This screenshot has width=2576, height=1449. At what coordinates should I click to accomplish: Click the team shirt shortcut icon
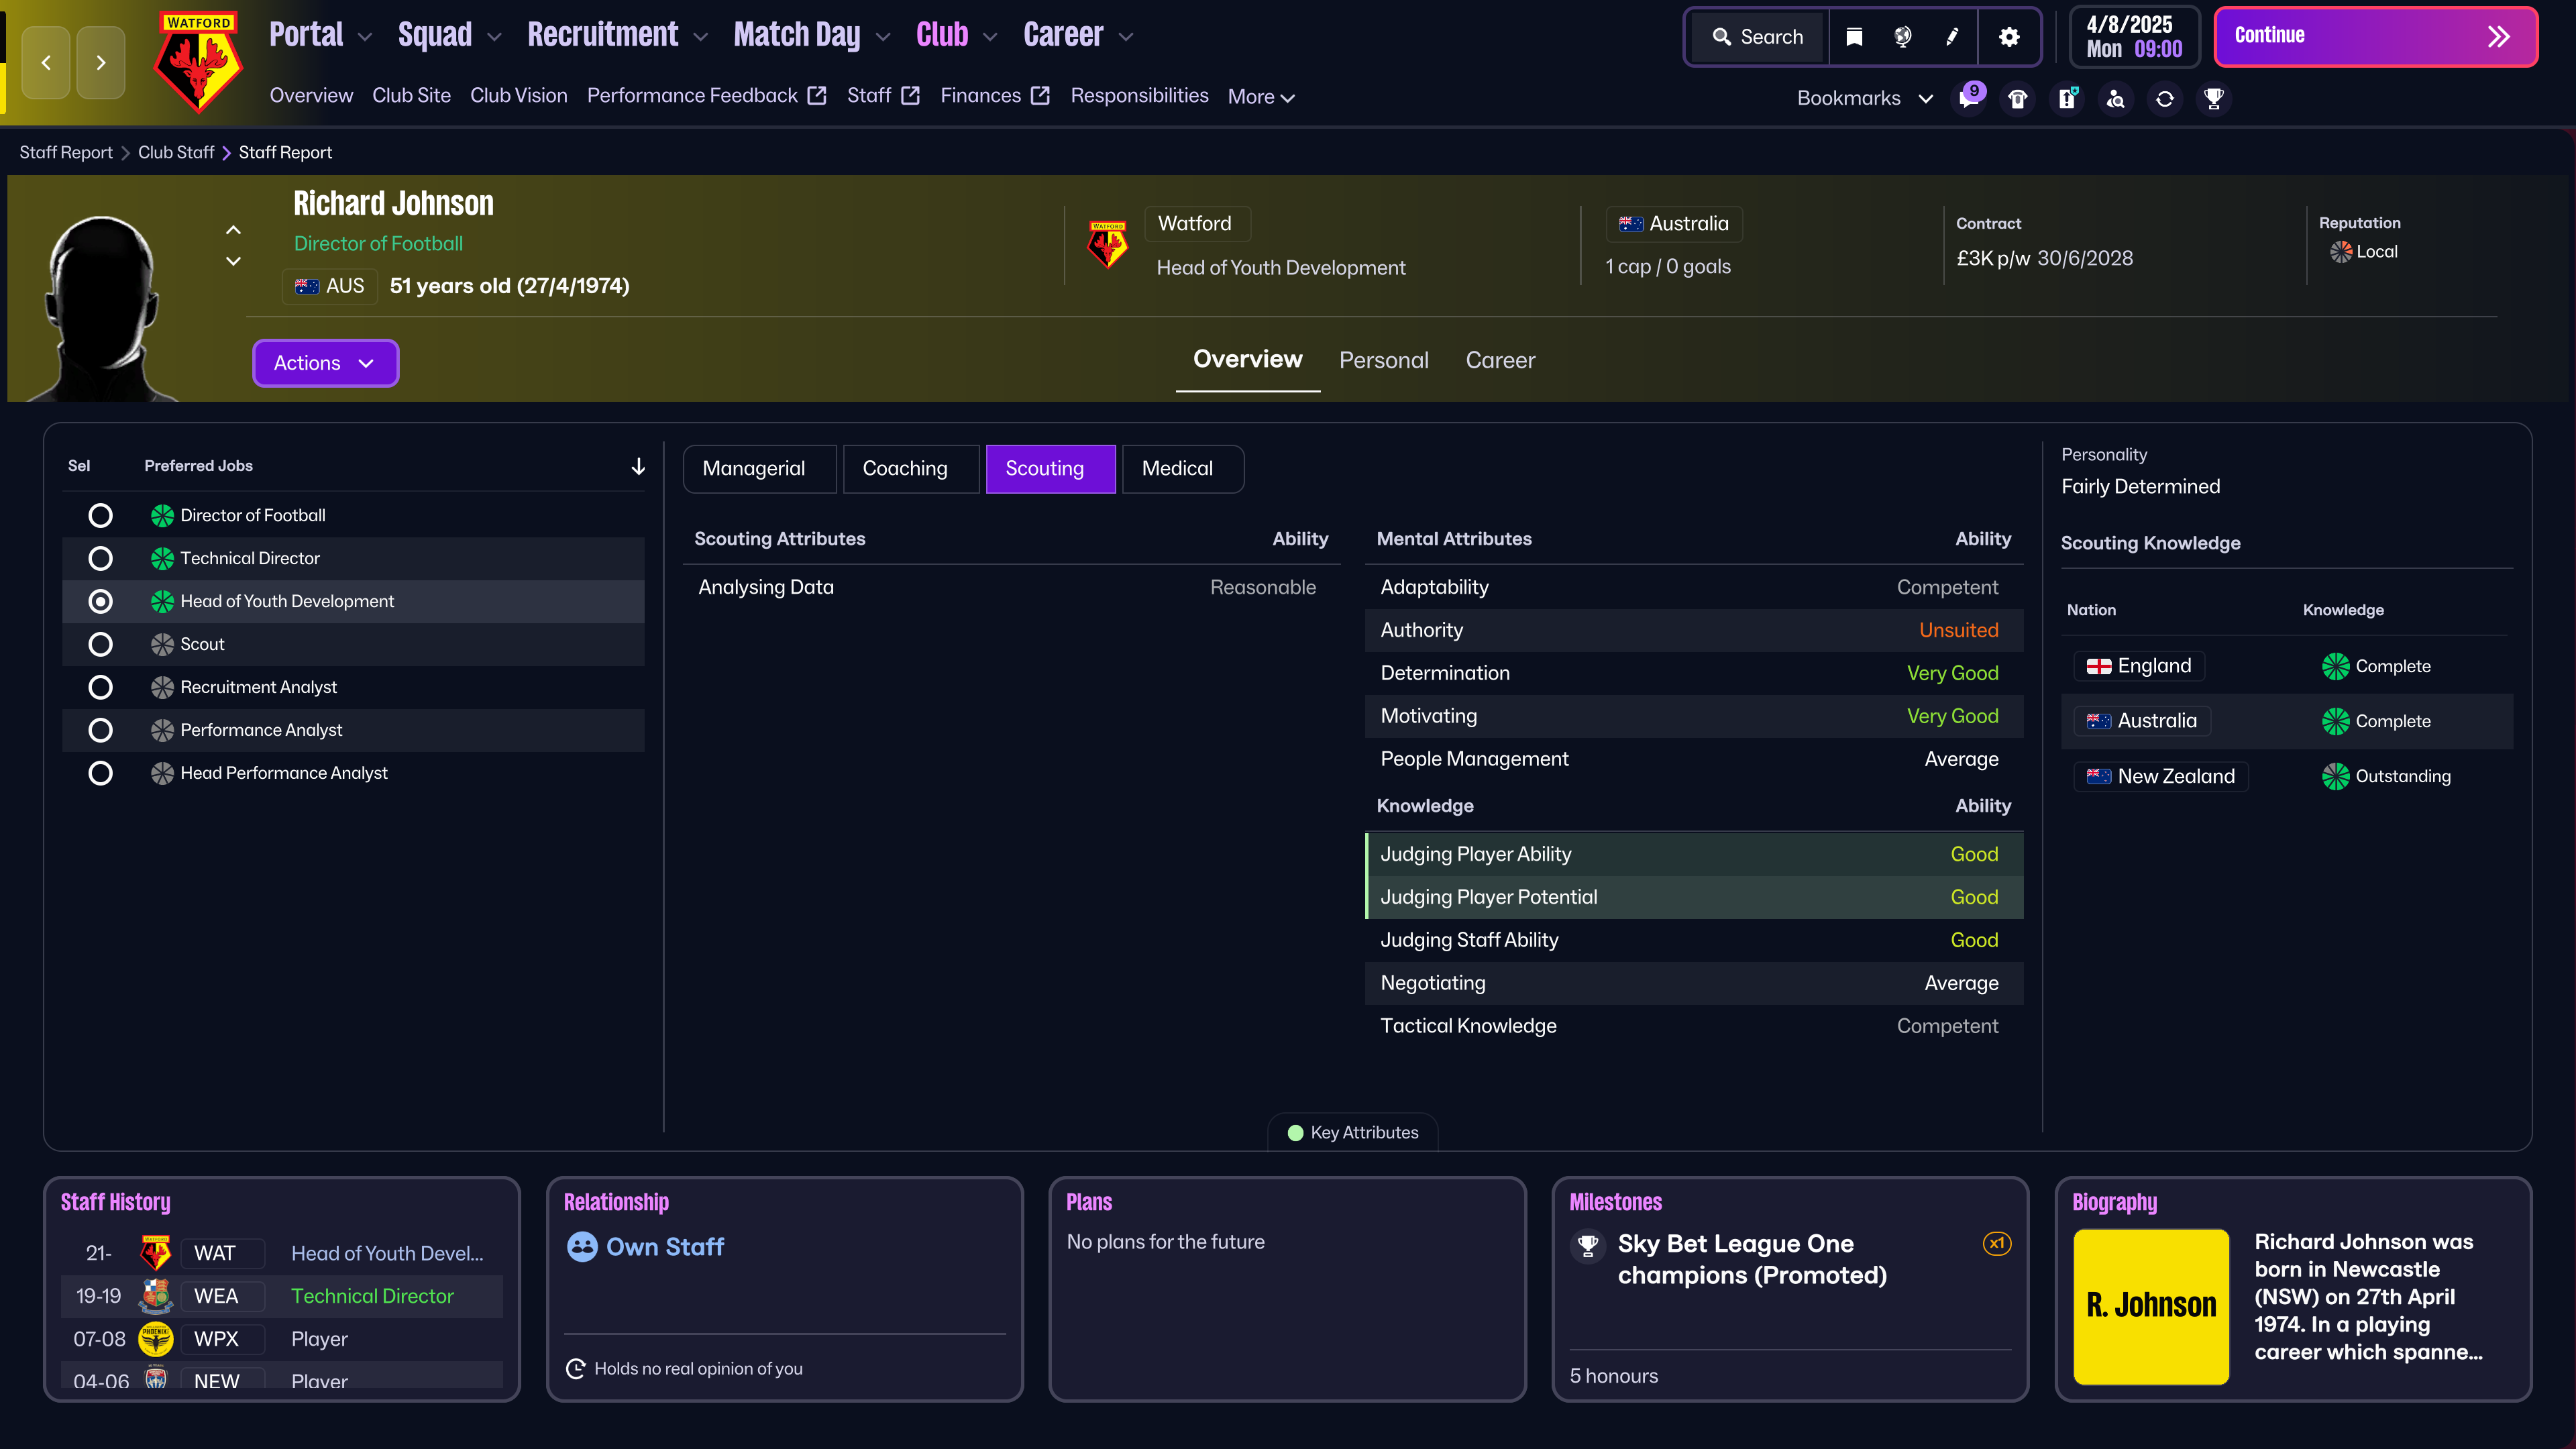pos(2018,99)
